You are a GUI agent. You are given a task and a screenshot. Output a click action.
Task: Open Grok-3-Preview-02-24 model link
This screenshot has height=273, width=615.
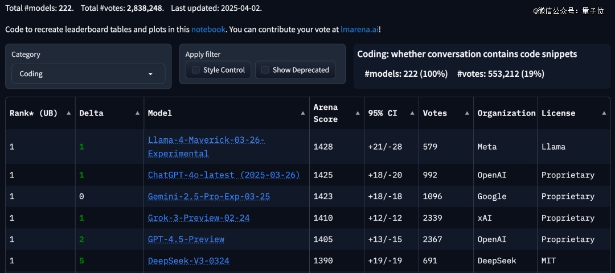pyautogui.click(x=199, y=218)
